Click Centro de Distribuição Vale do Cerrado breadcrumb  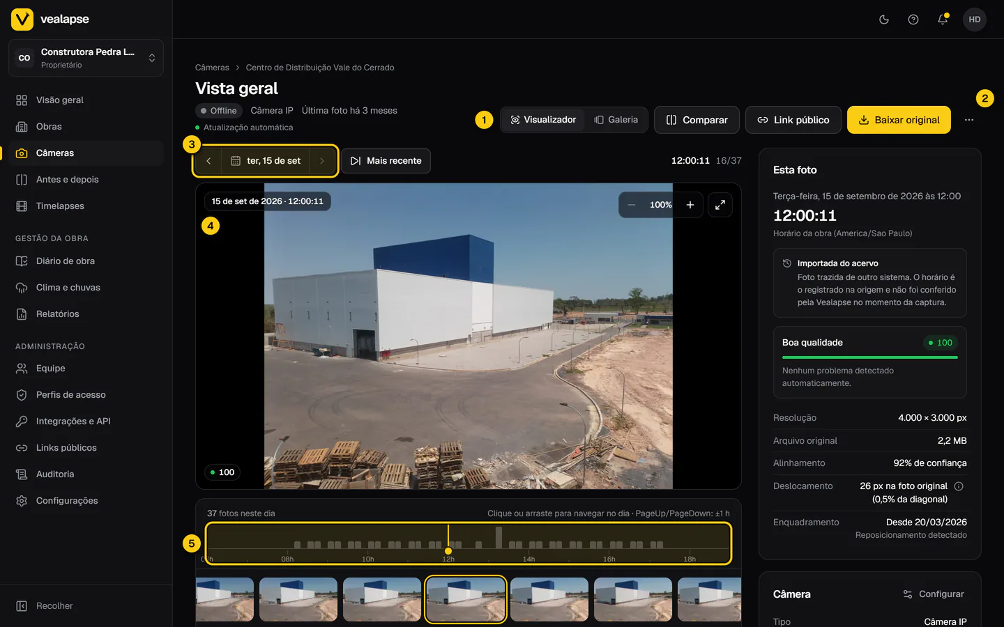[320, 68]
